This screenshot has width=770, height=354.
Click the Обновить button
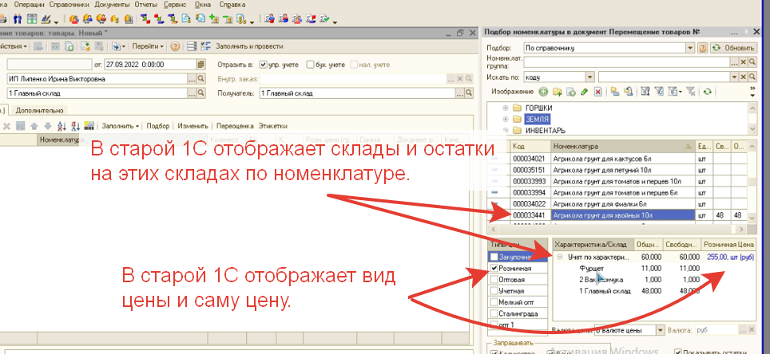(732, 48)
